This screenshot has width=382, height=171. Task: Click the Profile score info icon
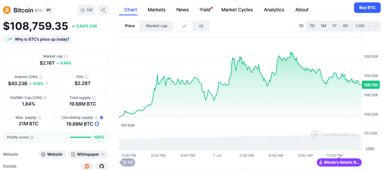pyautogui.click(x=32, y=137)
